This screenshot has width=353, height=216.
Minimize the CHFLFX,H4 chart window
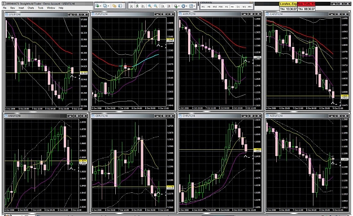[245, 116]
